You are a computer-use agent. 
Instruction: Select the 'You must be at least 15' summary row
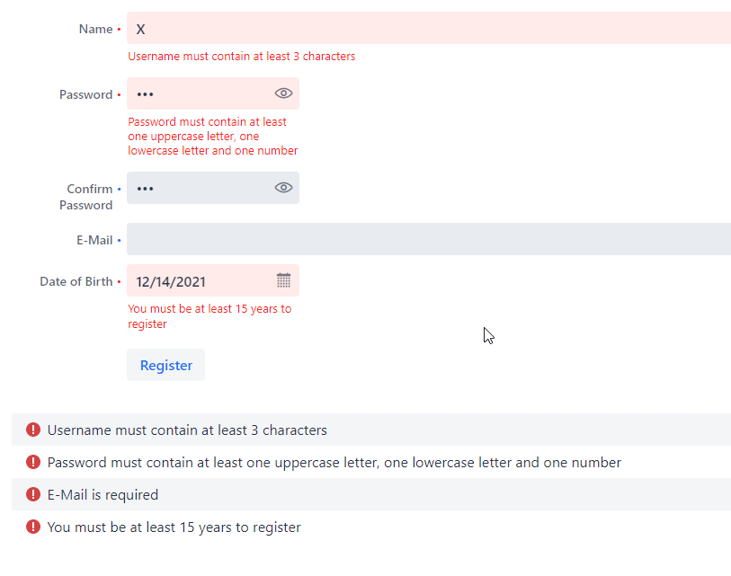pyautogui.click(x=371, y=527)
